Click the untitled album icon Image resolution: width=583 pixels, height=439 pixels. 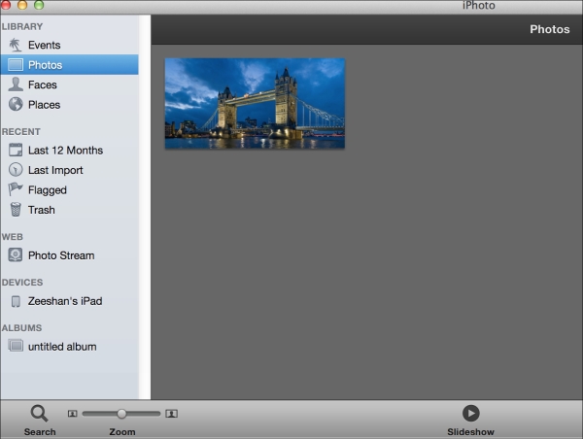point(16,346)
